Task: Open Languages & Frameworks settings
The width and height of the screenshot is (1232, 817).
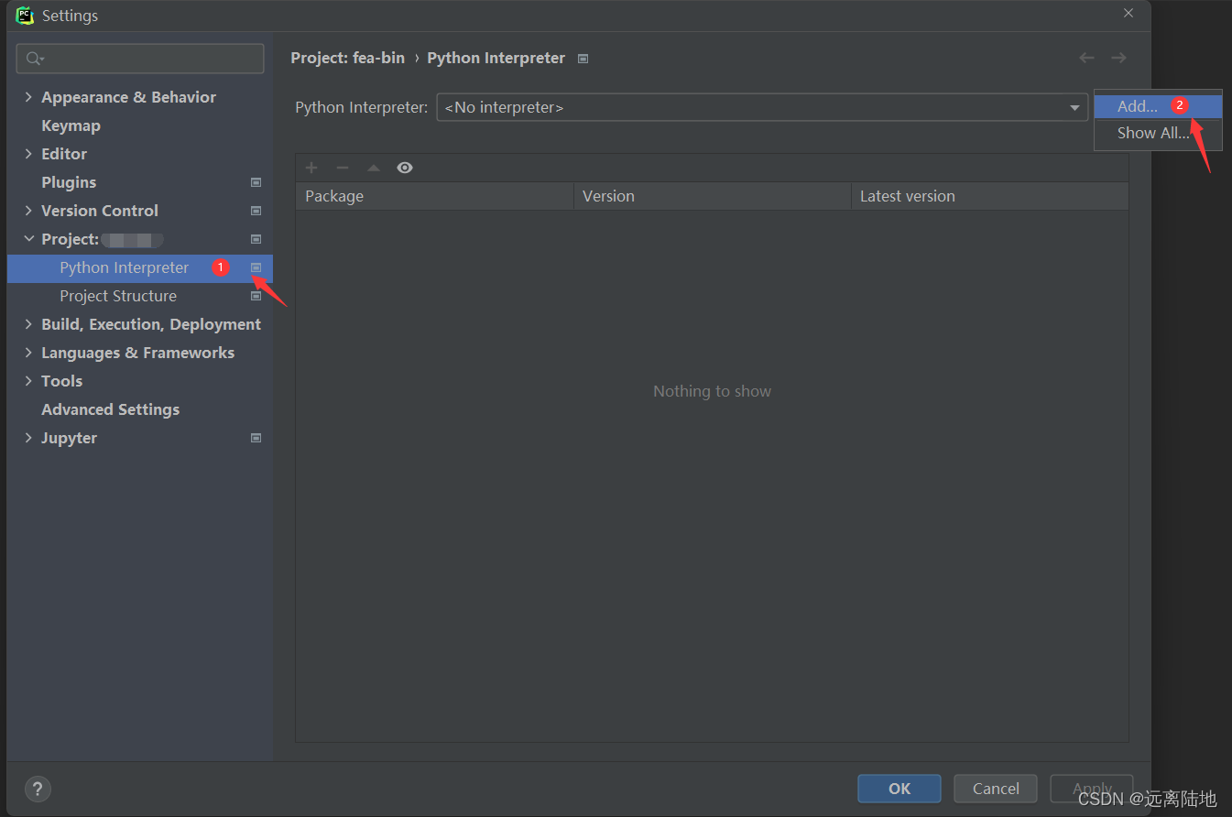Action: (x=137, y=353)
